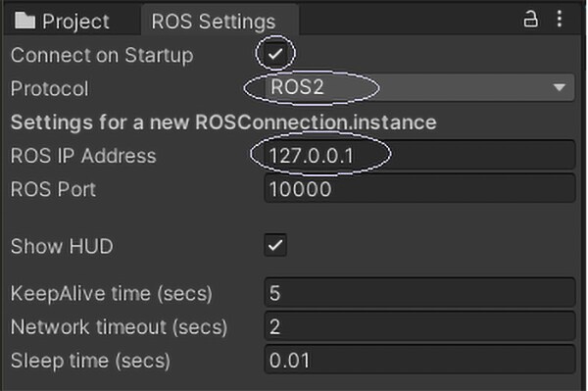
Task: Click the ROS Port field showing 10000
Action: point(419,188)
